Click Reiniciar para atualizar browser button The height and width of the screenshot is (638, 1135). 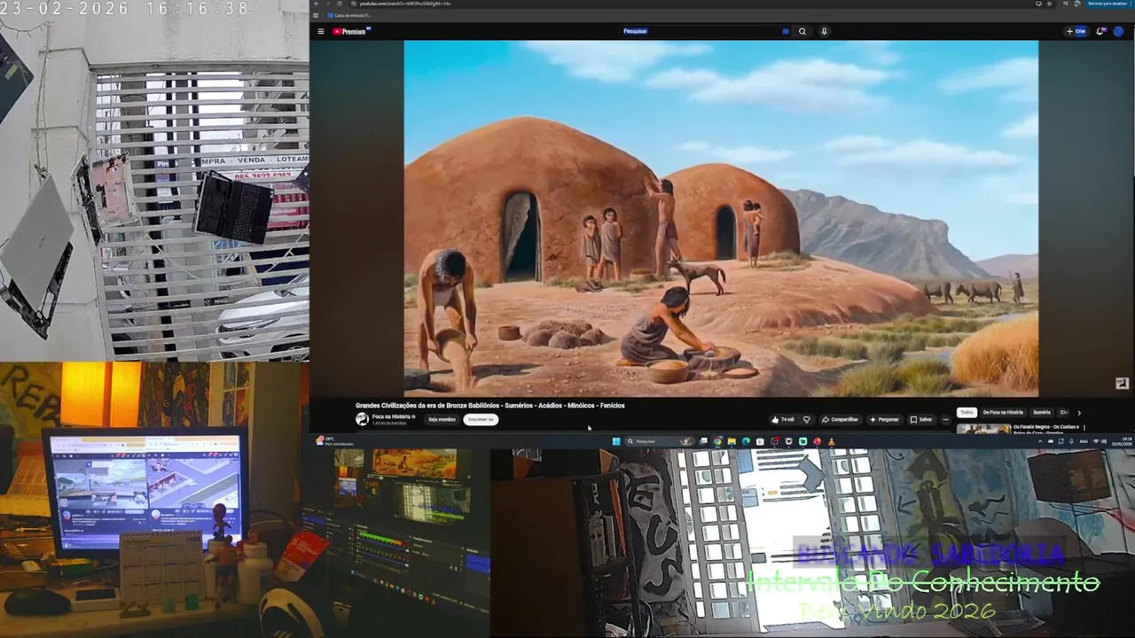[x=1108, y=4]
